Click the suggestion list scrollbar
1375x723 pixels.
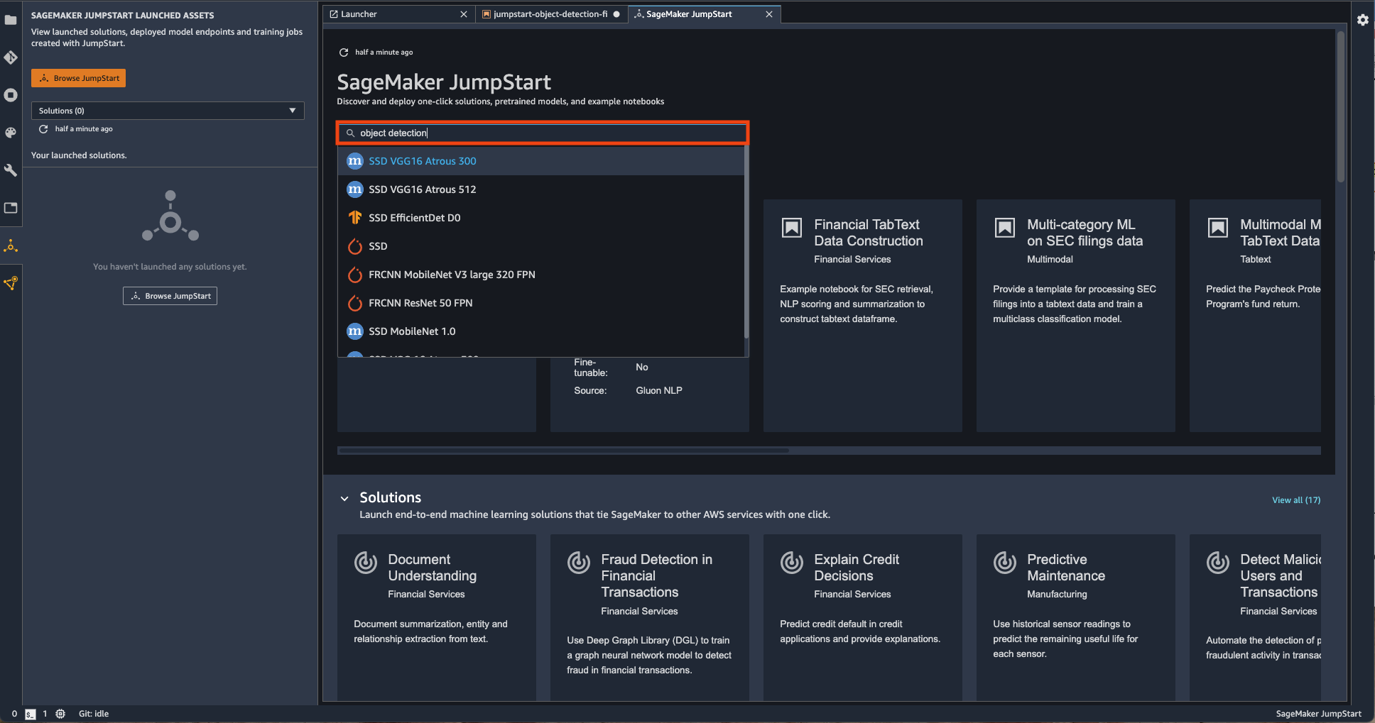(746, 241)
